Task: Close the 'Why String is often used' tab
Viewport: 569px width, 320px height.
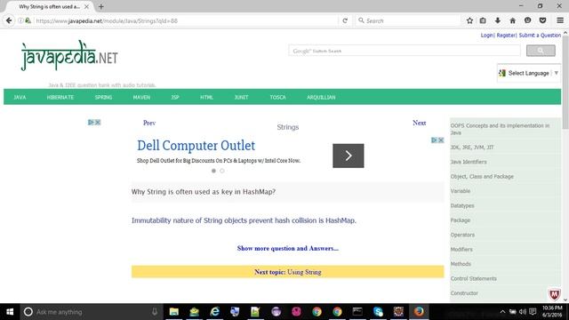Action: 86,6
